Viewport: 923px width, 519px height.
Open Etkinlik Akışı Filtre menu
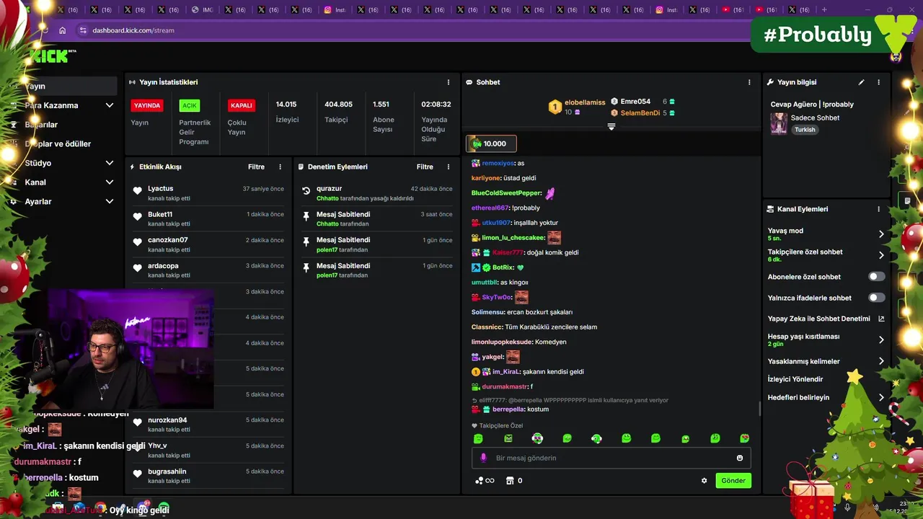coord(256,167)
